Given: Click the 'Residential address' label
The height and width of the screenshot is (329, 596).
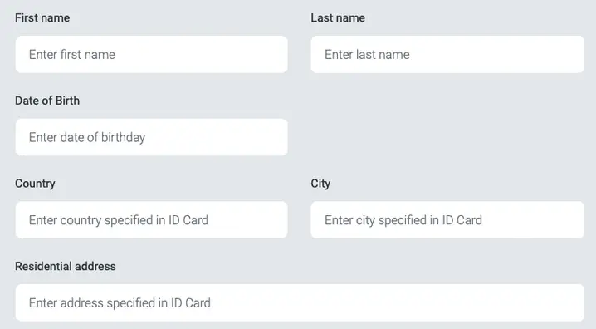Looking at the screenshot, I should 66,266.
